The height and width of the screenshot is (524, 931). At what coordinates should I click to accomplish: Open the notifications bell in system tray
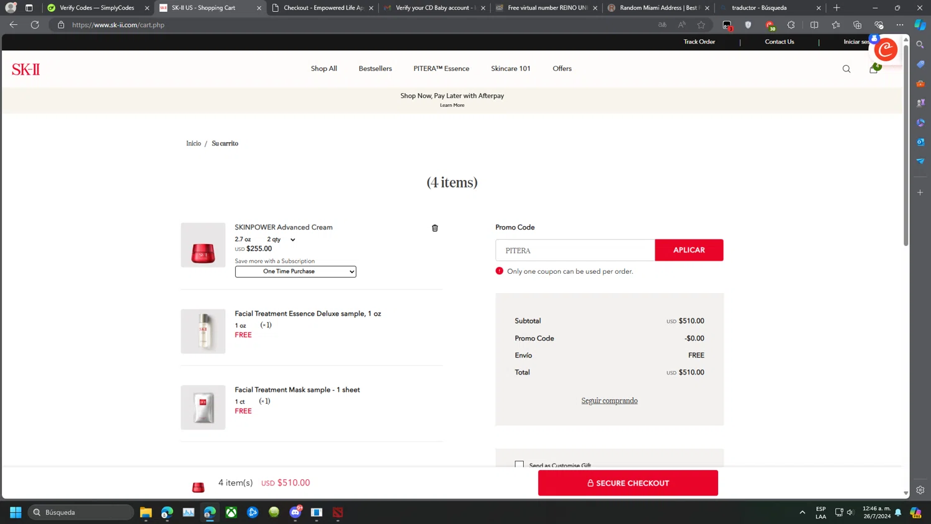(x=898, y=512)
